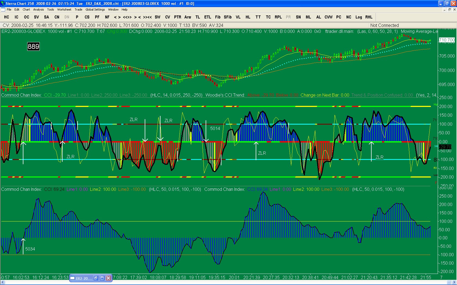Open the Window menu
Viewport: 457px width, 285px height.
pyautogui.click(x=113, y=9)
